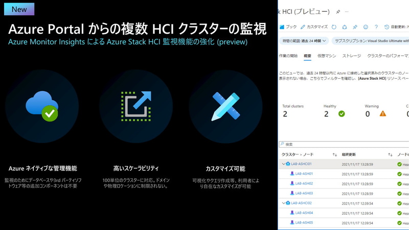Open the LAB-ASH01 node link
409x230 pixels.
pos(304,174)
